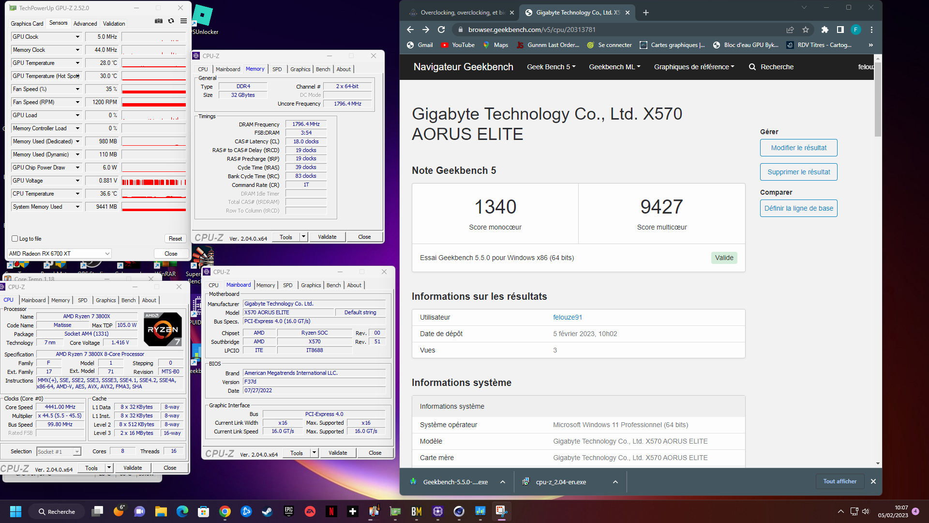
Task: Go back in the browser
Action: 410,30
